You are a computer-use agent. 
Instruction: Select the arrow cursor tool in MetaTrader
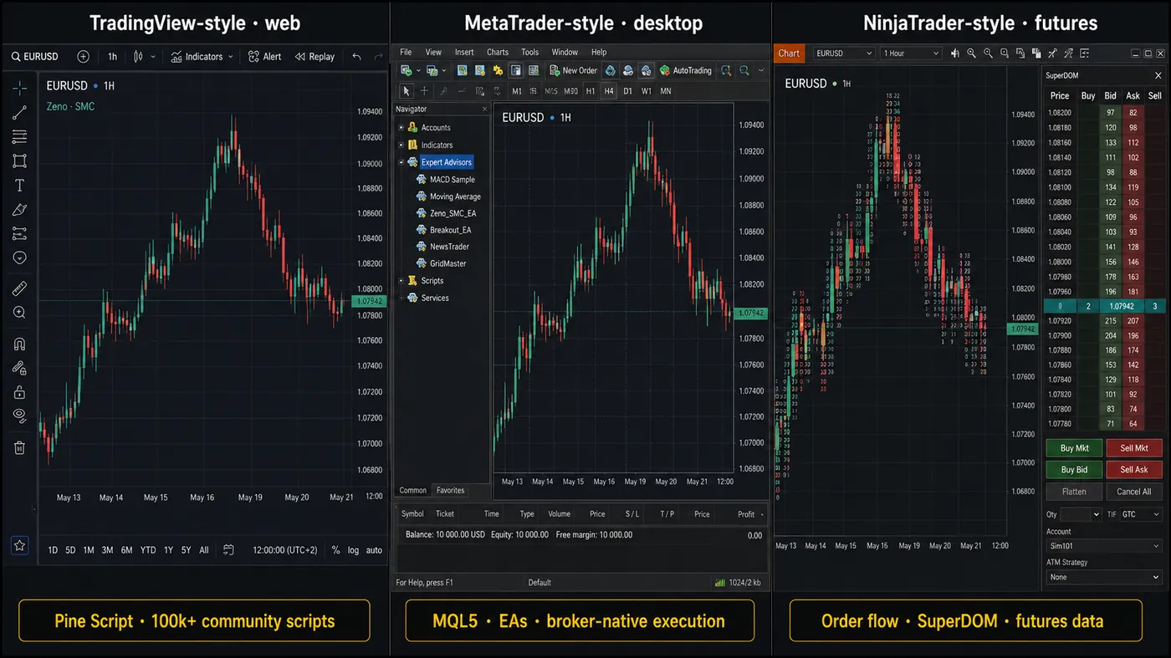407,91
